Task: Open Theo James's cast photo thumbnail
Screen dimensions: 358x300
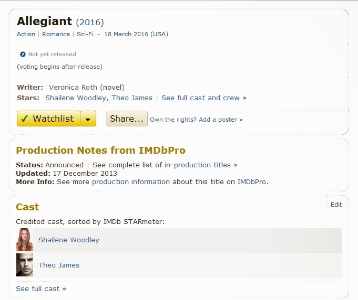Action: click(25, 265)
